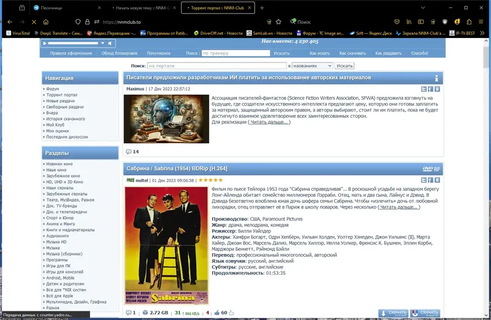491x320 pixels.
Task: Open 'Читать дальше' link in Sabrina description
Action: [398, 207]
